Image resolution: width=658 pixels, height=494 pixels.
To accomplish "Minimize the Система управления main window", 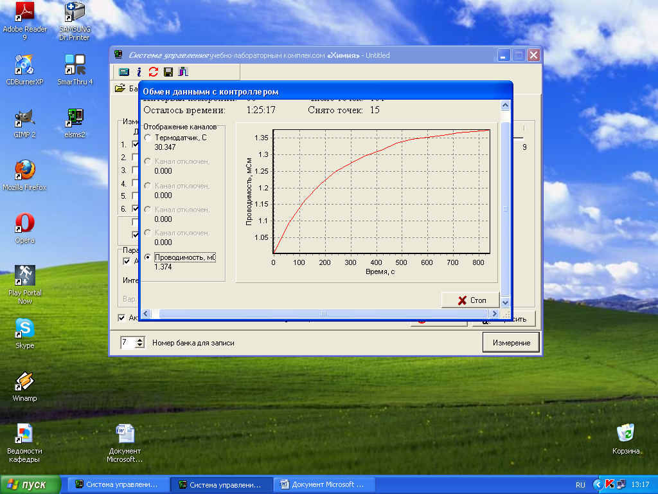I will click(x=504, y=55).
